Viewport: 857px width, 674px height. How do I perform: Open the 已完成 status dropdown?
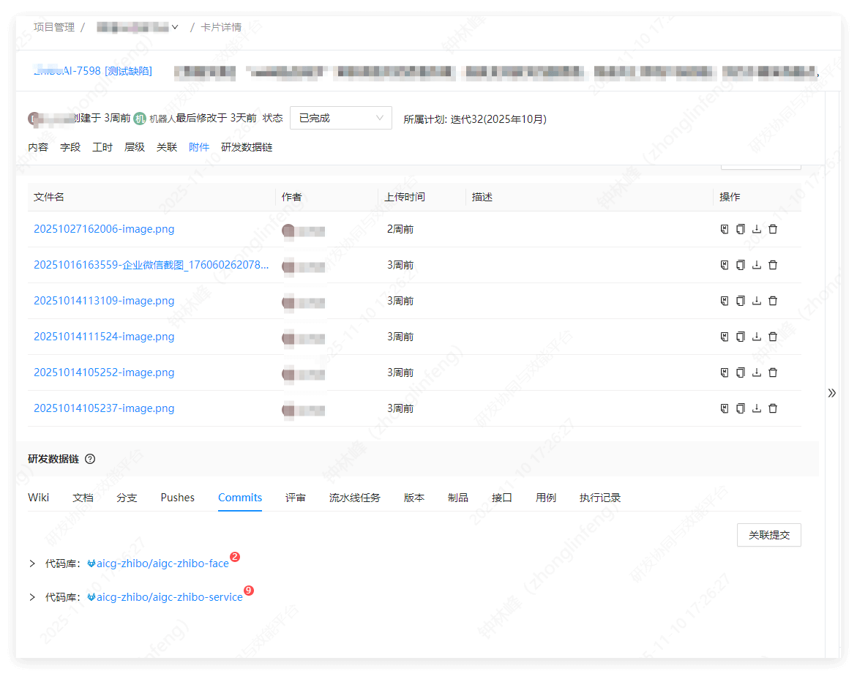[340, 118]
